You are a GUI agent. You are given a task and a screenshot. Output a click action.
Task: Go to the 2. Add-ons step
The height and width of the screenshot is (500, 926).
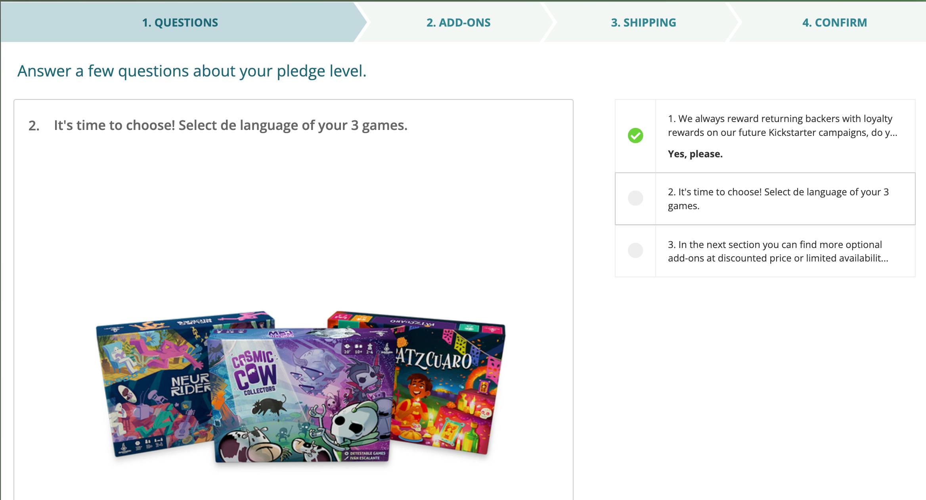coord(458,23)
